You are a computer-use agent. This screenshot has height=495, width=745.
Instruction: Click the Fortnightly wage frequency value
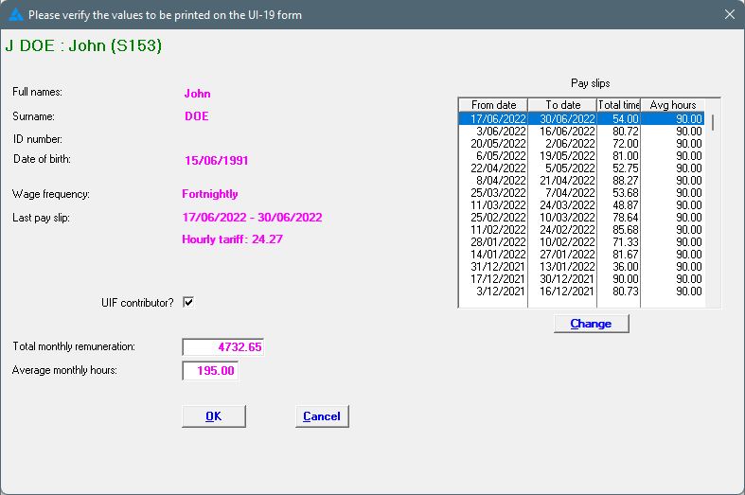[210, 194]
